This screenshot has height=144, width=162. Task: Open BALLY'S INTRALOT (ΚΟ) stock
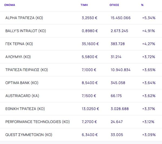pyautogui.click(x=25, y=31)
